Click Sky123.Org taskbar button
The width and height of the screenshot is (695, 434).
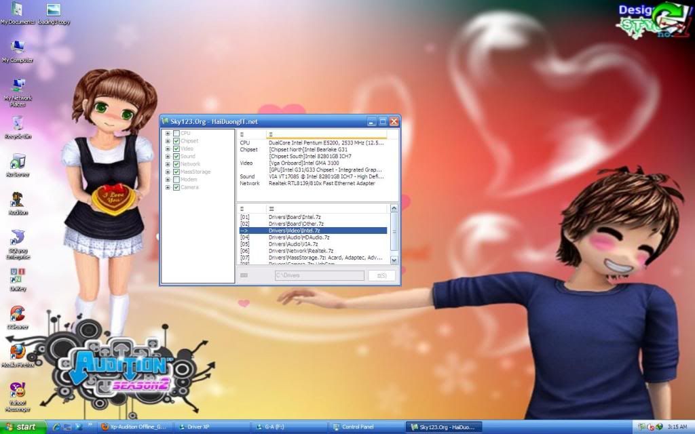[445, 427]
